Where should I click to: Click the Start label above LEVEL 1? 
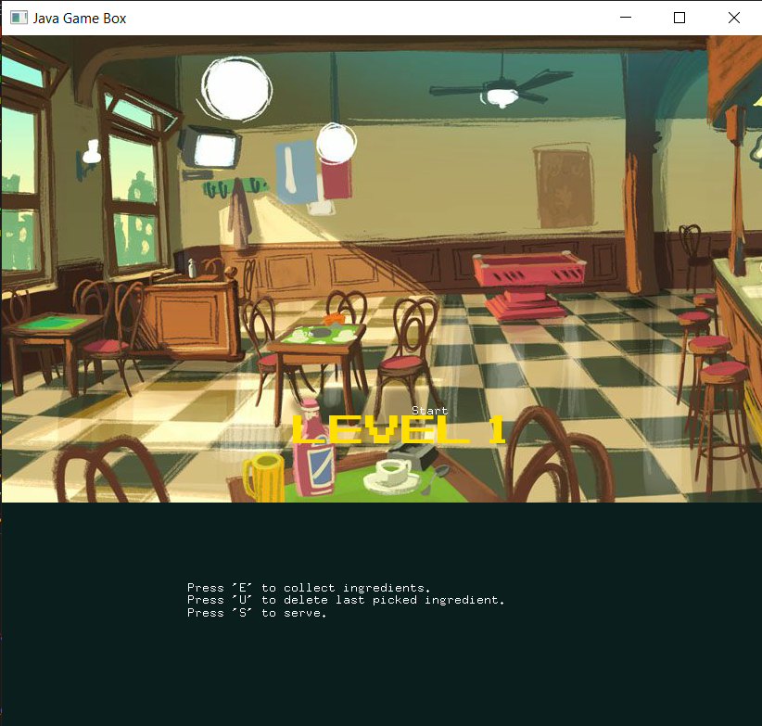(x=429, y=410)
